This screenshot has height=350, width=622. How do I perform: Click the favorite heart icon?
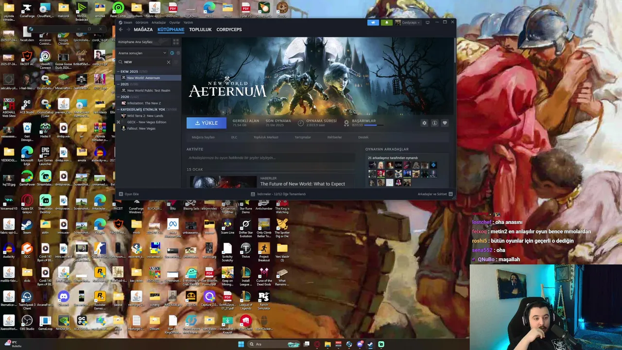(445, 123)
